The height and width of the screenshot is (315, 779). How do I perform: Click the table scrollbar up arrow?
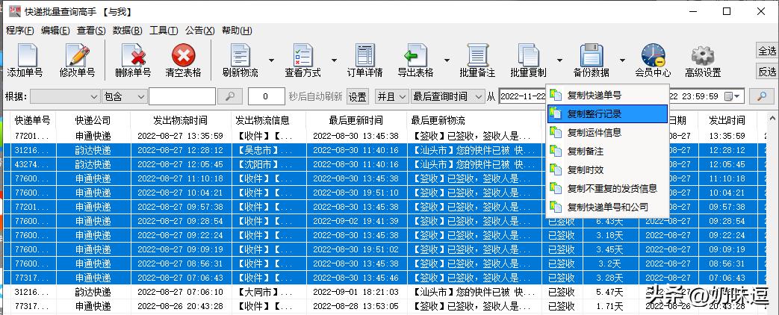[x=772, y=119]
